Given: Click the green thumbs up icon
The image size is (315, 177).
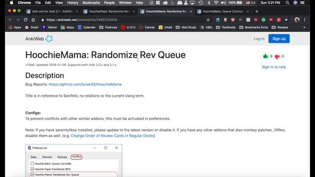Looking at the screenshot, I should click(x=266, y=56).
